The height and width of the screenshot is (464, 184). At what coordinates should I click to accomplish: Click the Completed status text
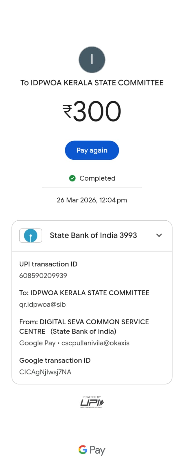pos(97,178)
